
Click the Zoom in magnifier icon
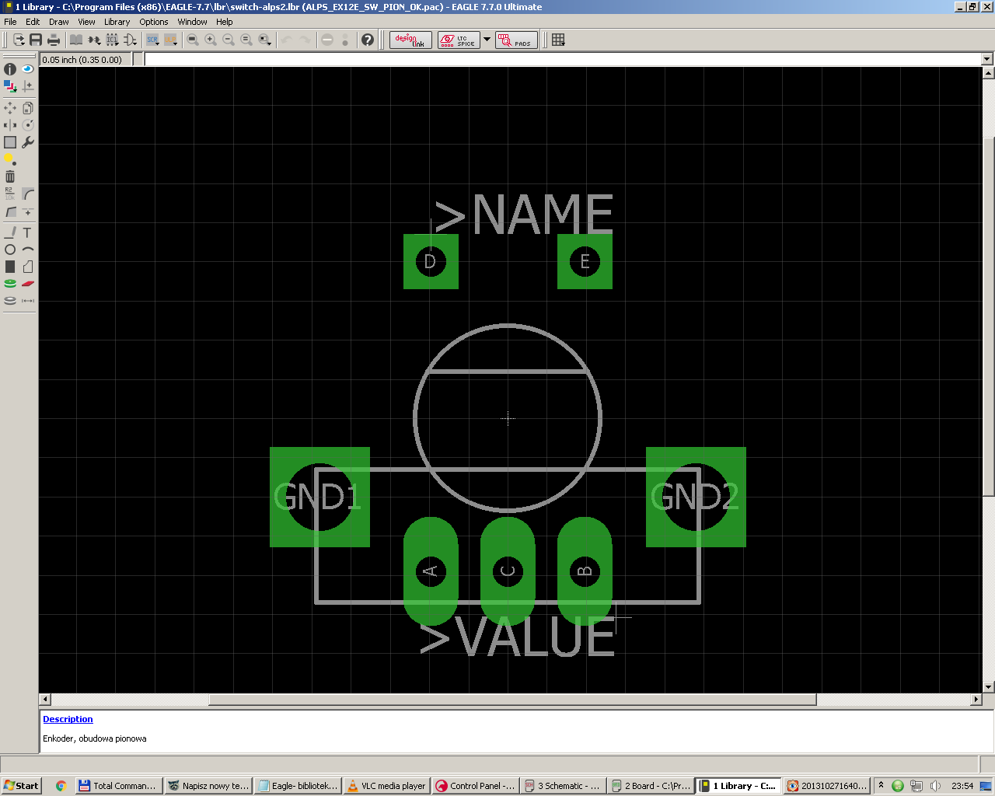point(211,40)
